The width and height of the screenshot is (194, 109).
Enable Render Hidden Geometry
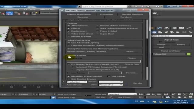pyautogui.click(x=97, y=26)
